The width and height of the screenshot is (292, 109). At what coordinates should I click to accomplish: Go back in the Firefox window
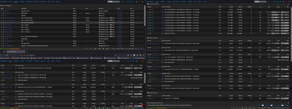point(1,55)
